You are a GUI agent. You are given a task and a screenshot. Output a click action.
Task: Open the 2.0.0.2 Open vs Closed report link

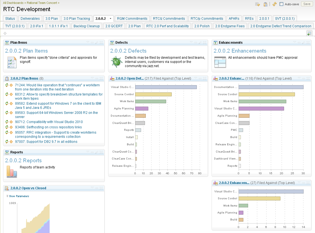tap(28, 188)
